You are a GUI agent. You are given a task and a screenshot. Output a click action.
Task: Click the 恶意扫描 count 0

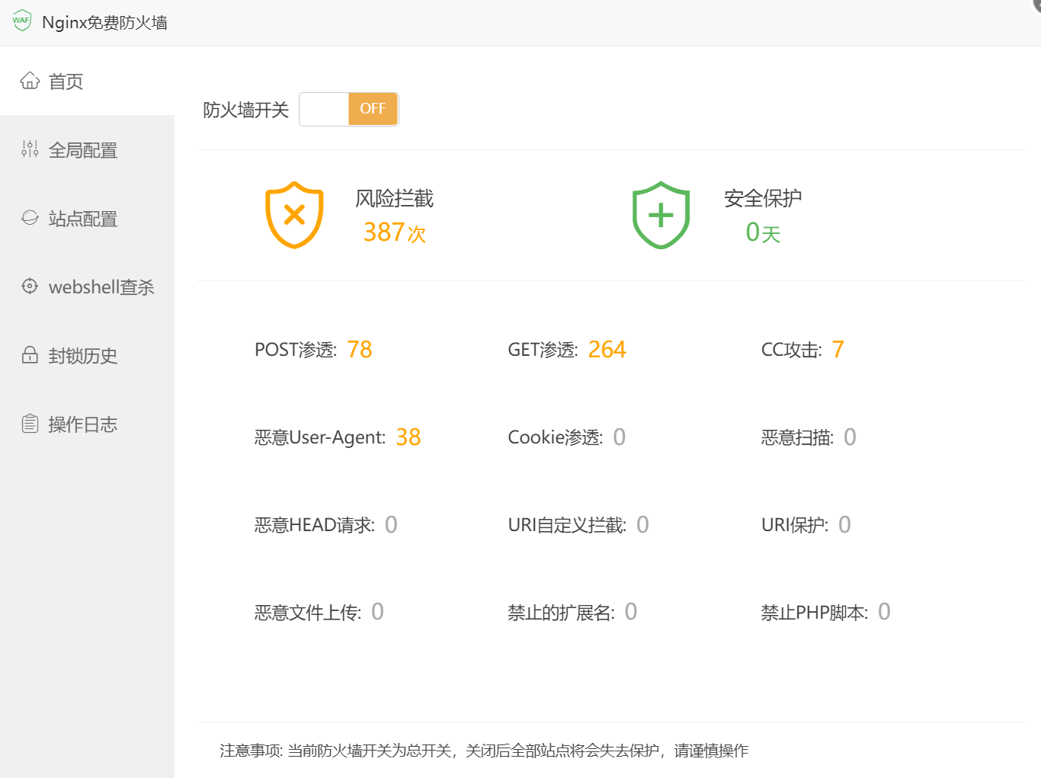(850, 437)
